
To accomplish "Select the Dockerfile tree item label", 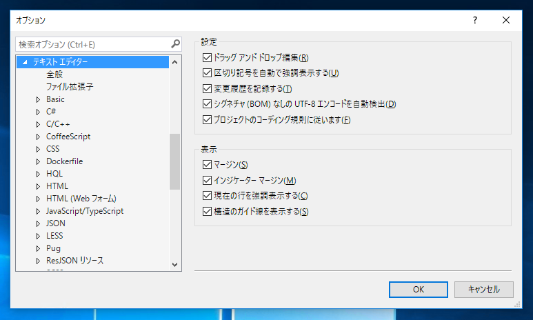I will click(65, 161).
